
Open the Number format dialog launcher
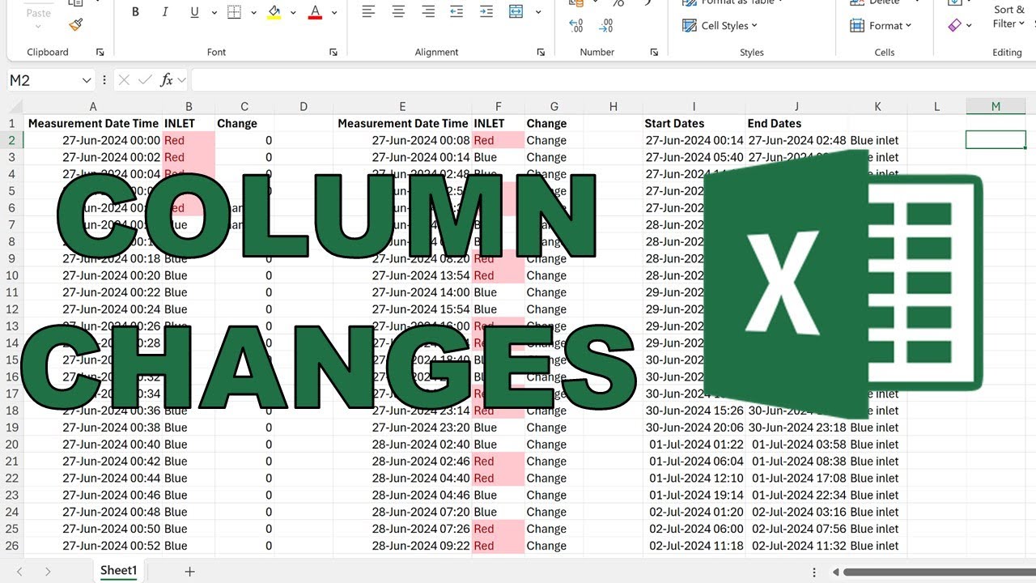[x=654, y=52]
